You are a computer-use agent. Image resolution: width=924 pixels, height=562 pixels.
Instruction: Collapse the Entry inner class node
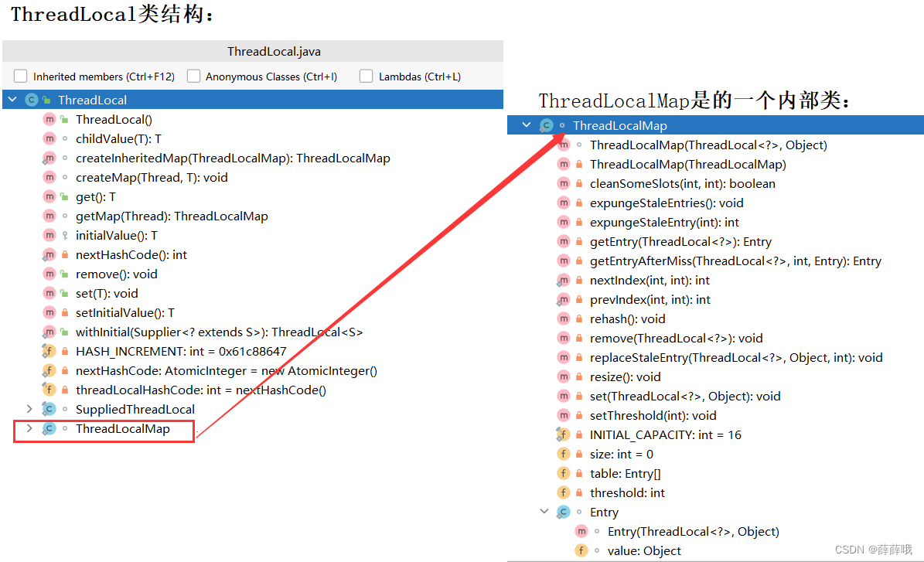[544, 512]
